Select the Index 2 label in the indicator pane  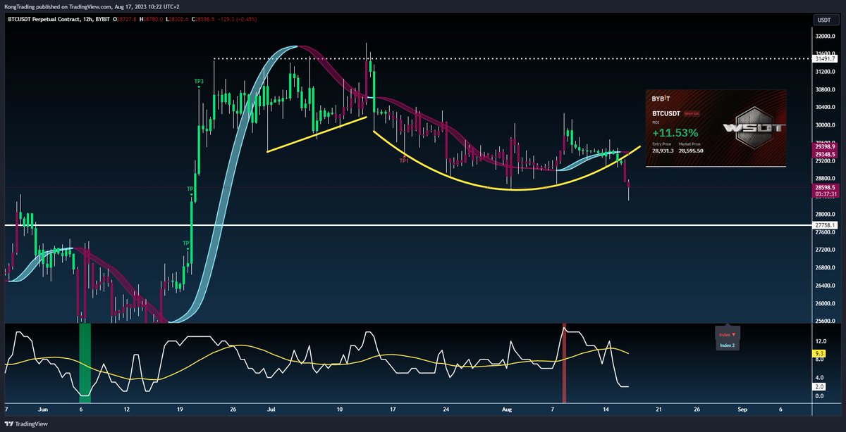click(x=727, y=345)
